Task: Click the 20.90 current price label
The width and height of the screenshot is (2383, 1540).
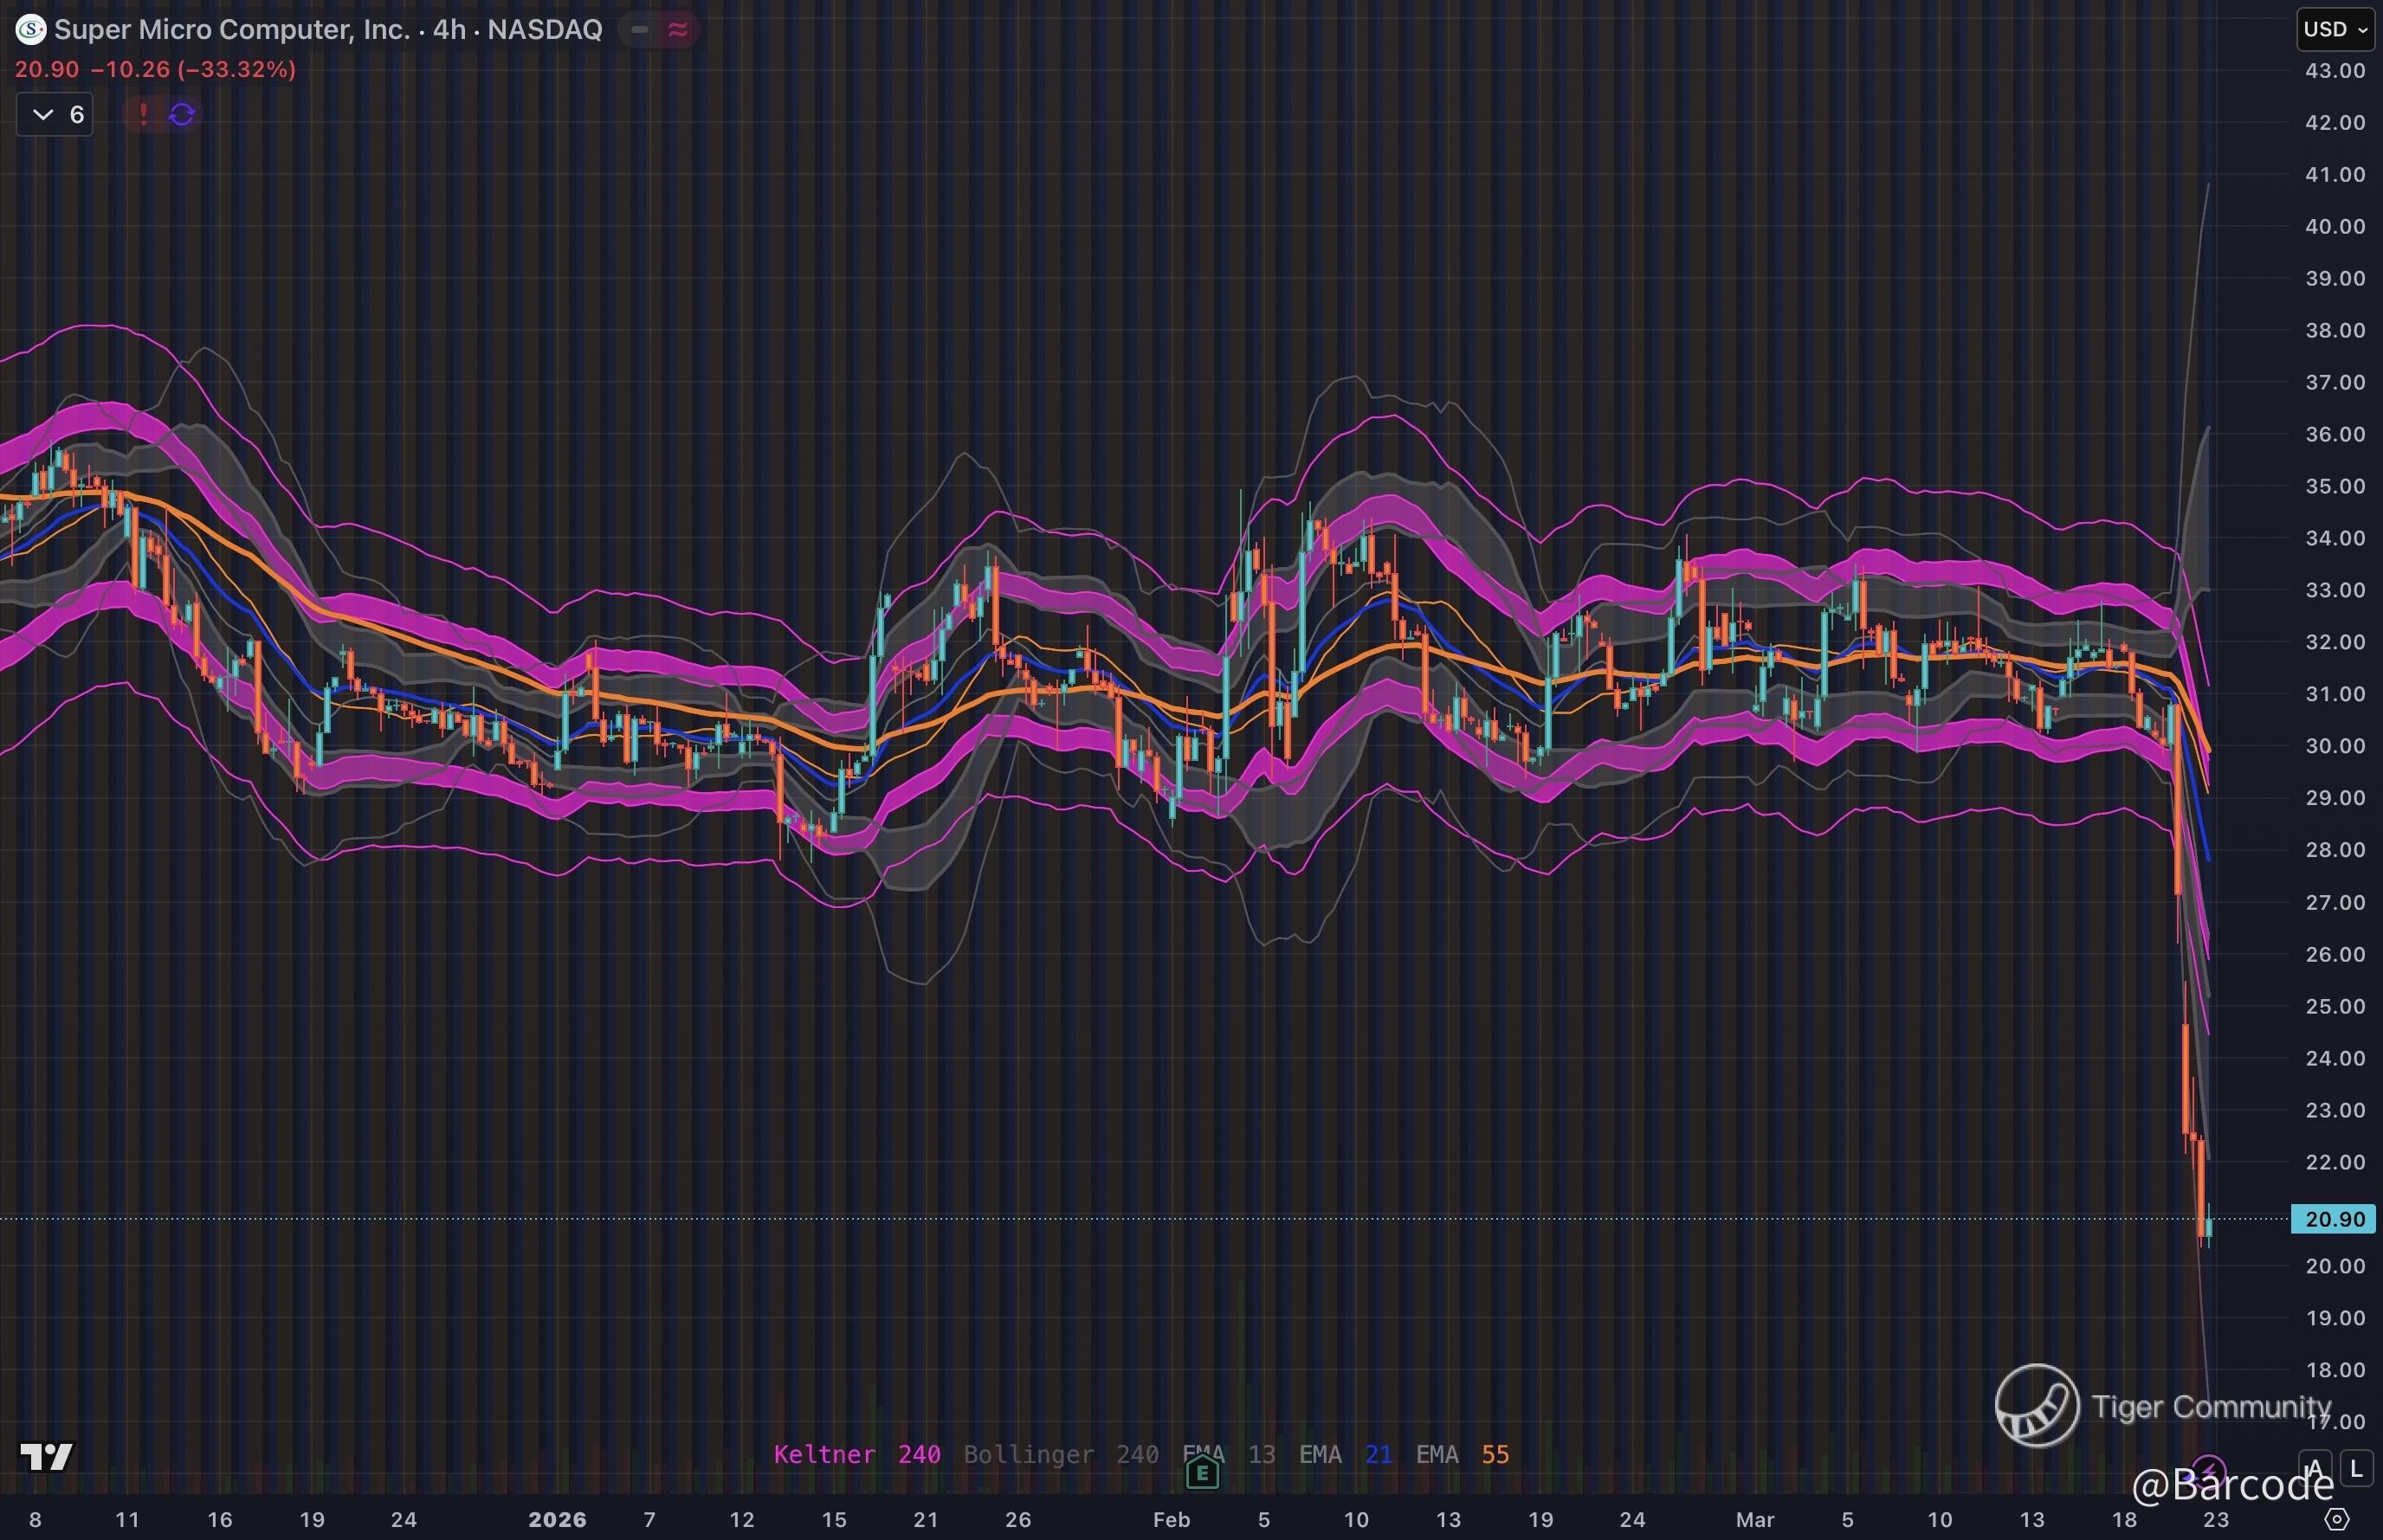Action: 2334,1219
